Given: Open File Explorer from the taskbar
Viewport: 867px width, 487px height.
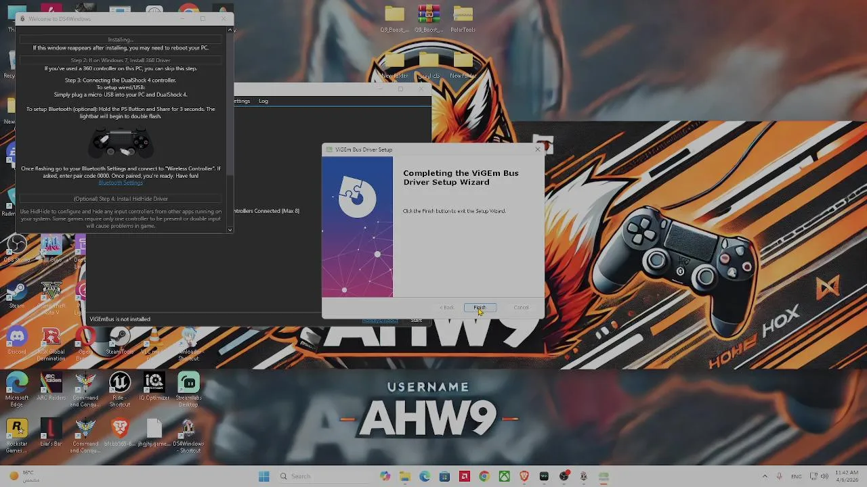Looking at the screenshot, I should (x=405, y=476).
